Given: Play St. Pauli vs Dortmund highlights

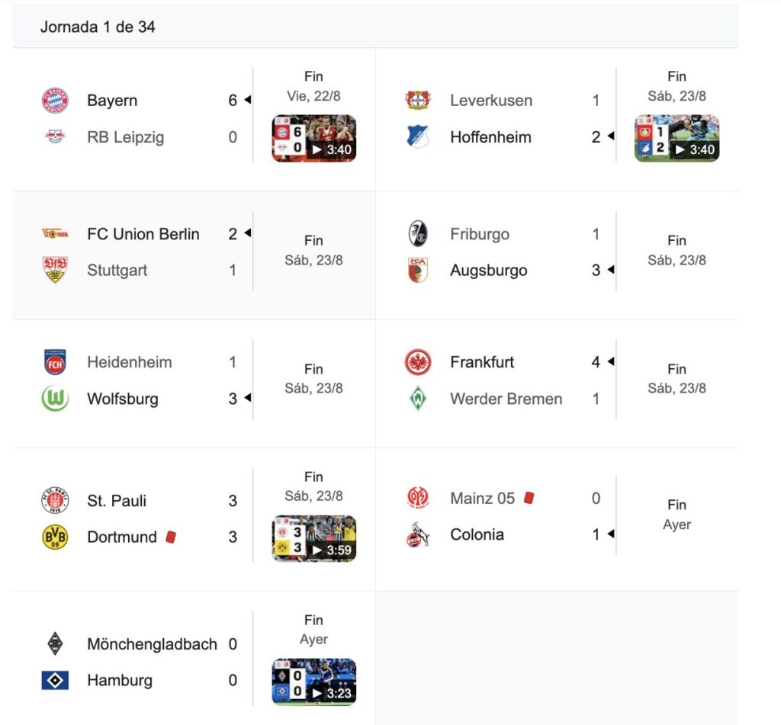Looking at the screenshot, I should [x=313, y=539].
